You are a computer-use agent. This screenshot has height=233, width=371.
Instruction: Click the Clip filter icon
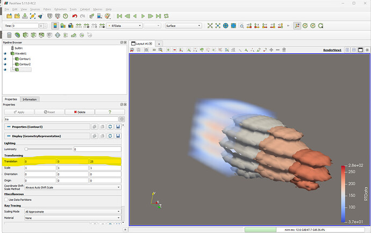25,36
